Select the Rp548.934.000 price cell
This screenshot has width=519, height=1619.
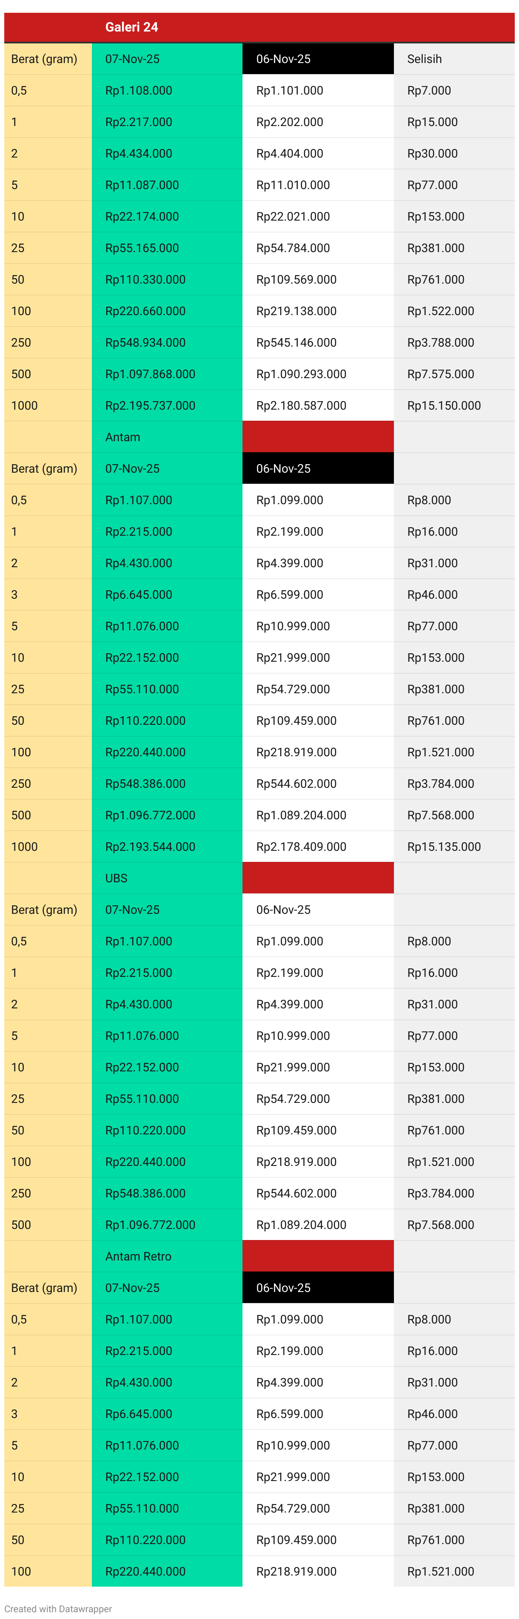(x=145, y=342)
